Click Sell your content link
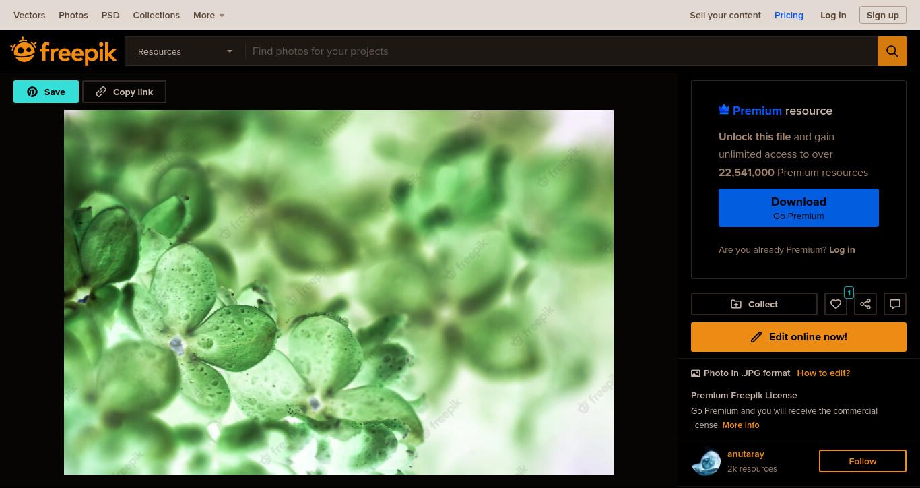 point(725,15)
